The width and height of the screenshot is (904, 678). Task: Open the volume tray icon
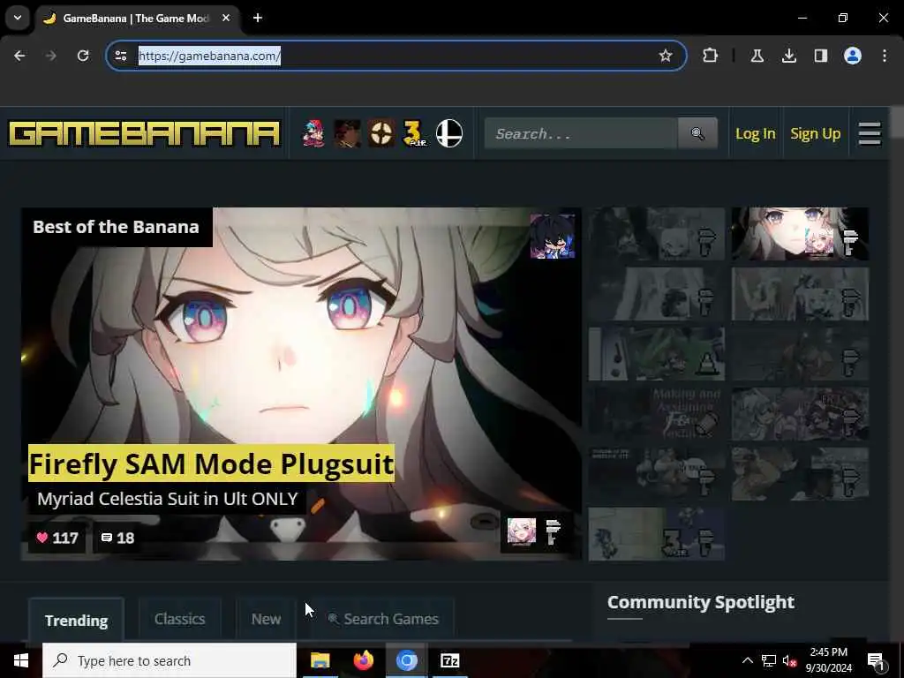tap(790, 660)
